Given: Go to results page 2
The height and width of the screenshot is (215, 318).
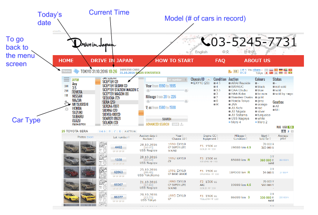Looking at the screenshot, I should point(288,131).
